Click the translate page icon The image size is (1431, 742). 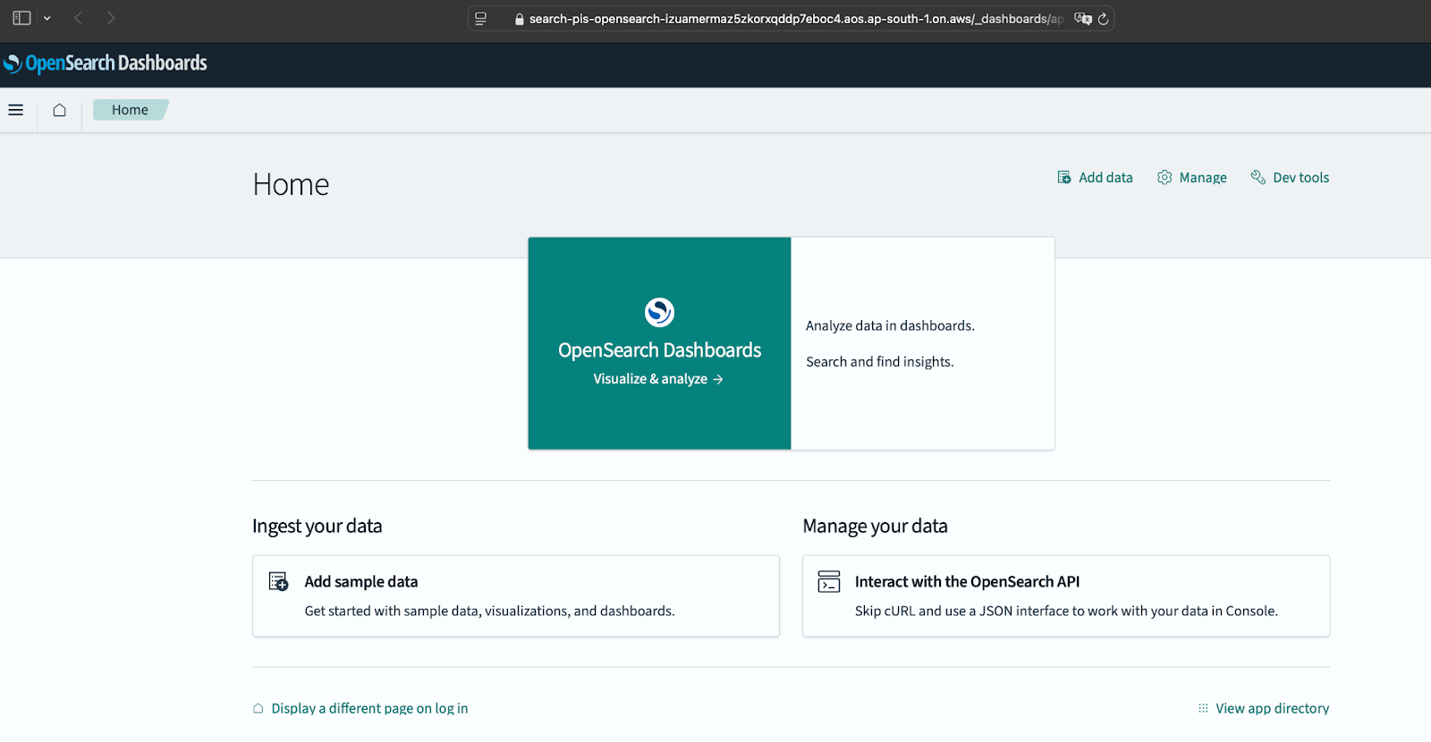(1082, 19)
